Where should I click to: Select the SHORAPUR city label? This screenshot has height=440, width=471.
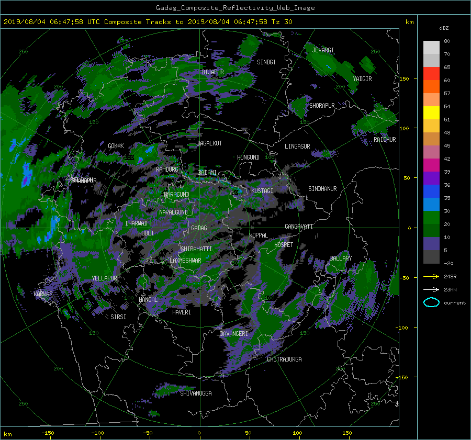[x=322, y=106]
